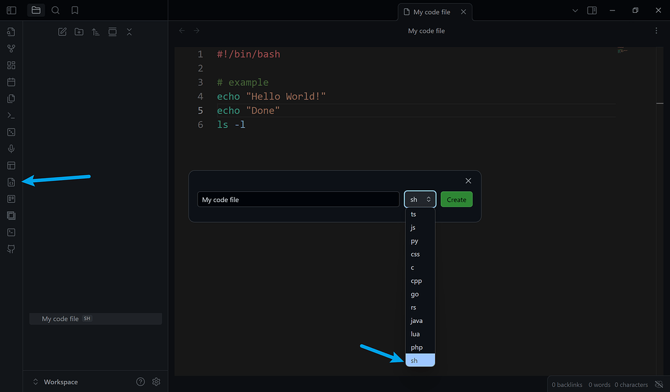Open the code file plugin icon marked by the arrow
Screen dimensions: 670x392
click(11, 182)
